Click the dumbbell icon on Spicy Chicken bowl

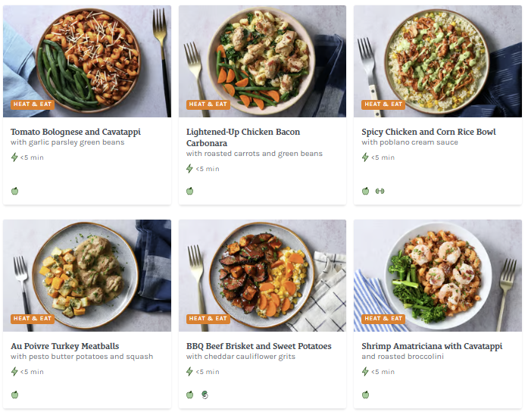[380, 191]
